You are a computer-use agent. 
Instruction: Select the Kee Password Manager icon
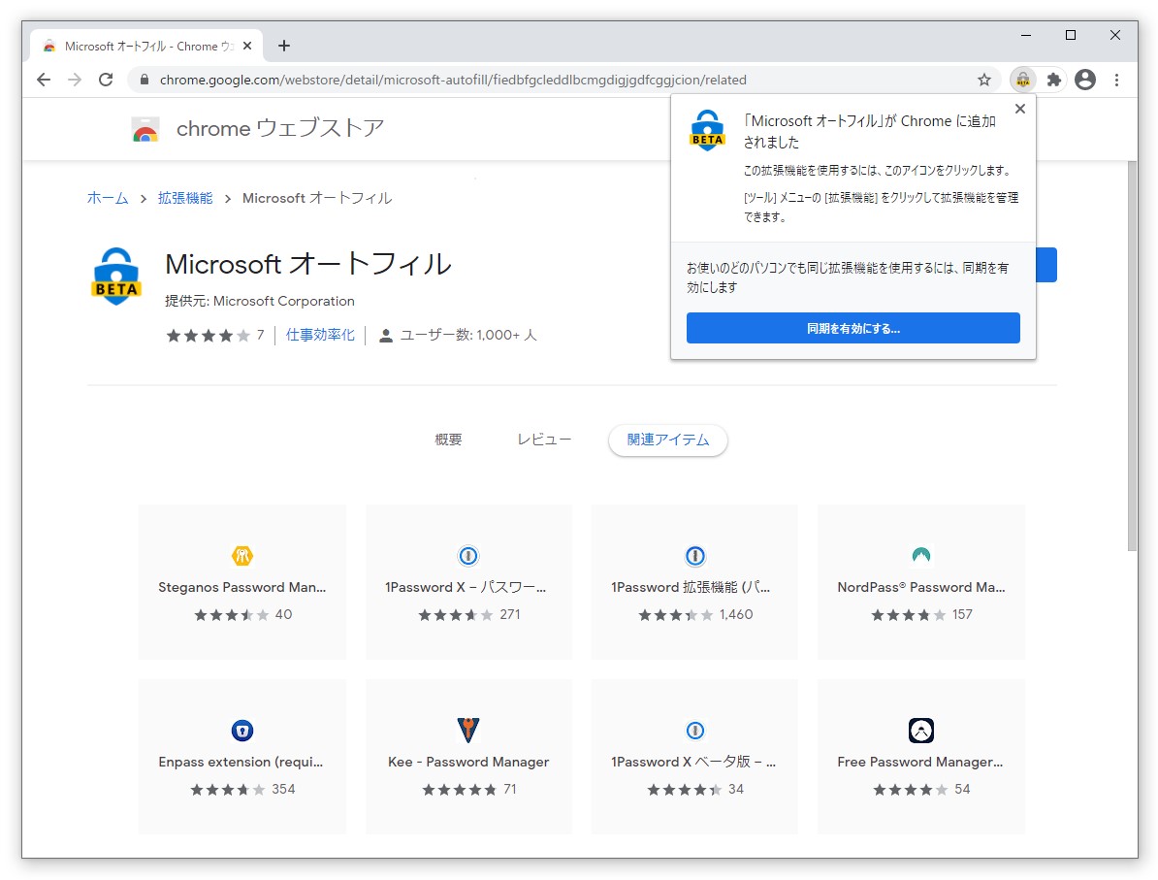pos(468,731)
